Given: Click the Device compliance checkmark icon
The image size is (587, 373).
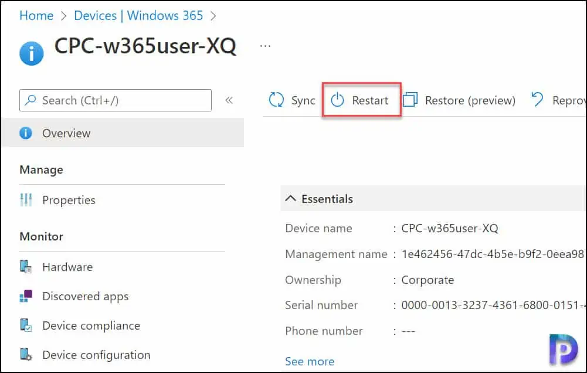Looking at the screenshot, I should tap(26, 325).
